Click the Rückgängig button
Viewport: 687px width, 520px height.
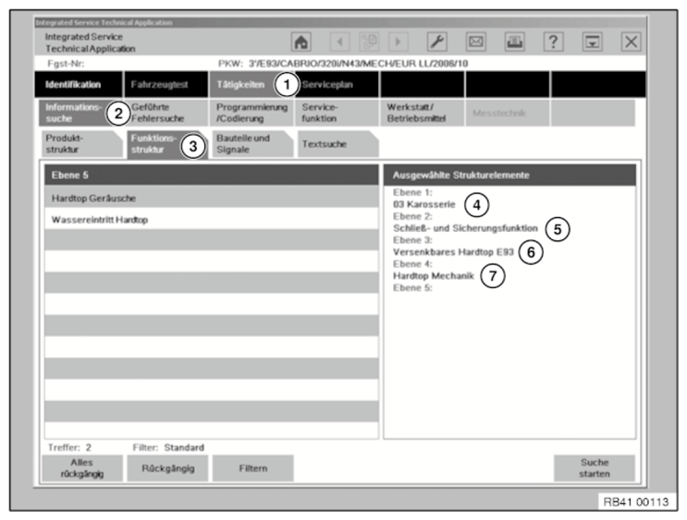[x=167, y=468]
